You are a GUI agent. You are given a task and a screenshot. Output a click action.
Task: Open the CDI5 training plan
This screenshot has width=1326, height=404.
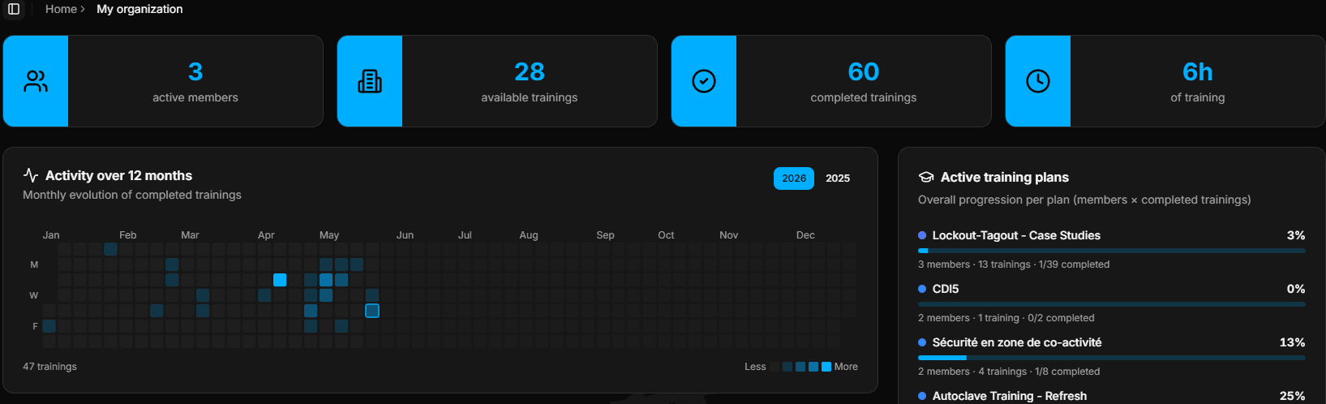point(946,289)
